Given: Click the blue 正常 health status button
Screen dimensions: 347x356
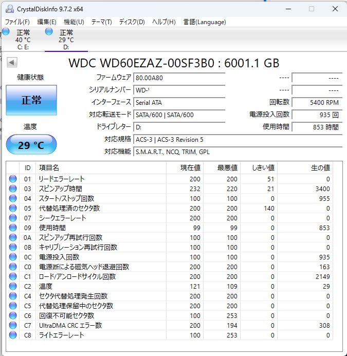Looking at the screenshot, I should (x=31, y=100).
